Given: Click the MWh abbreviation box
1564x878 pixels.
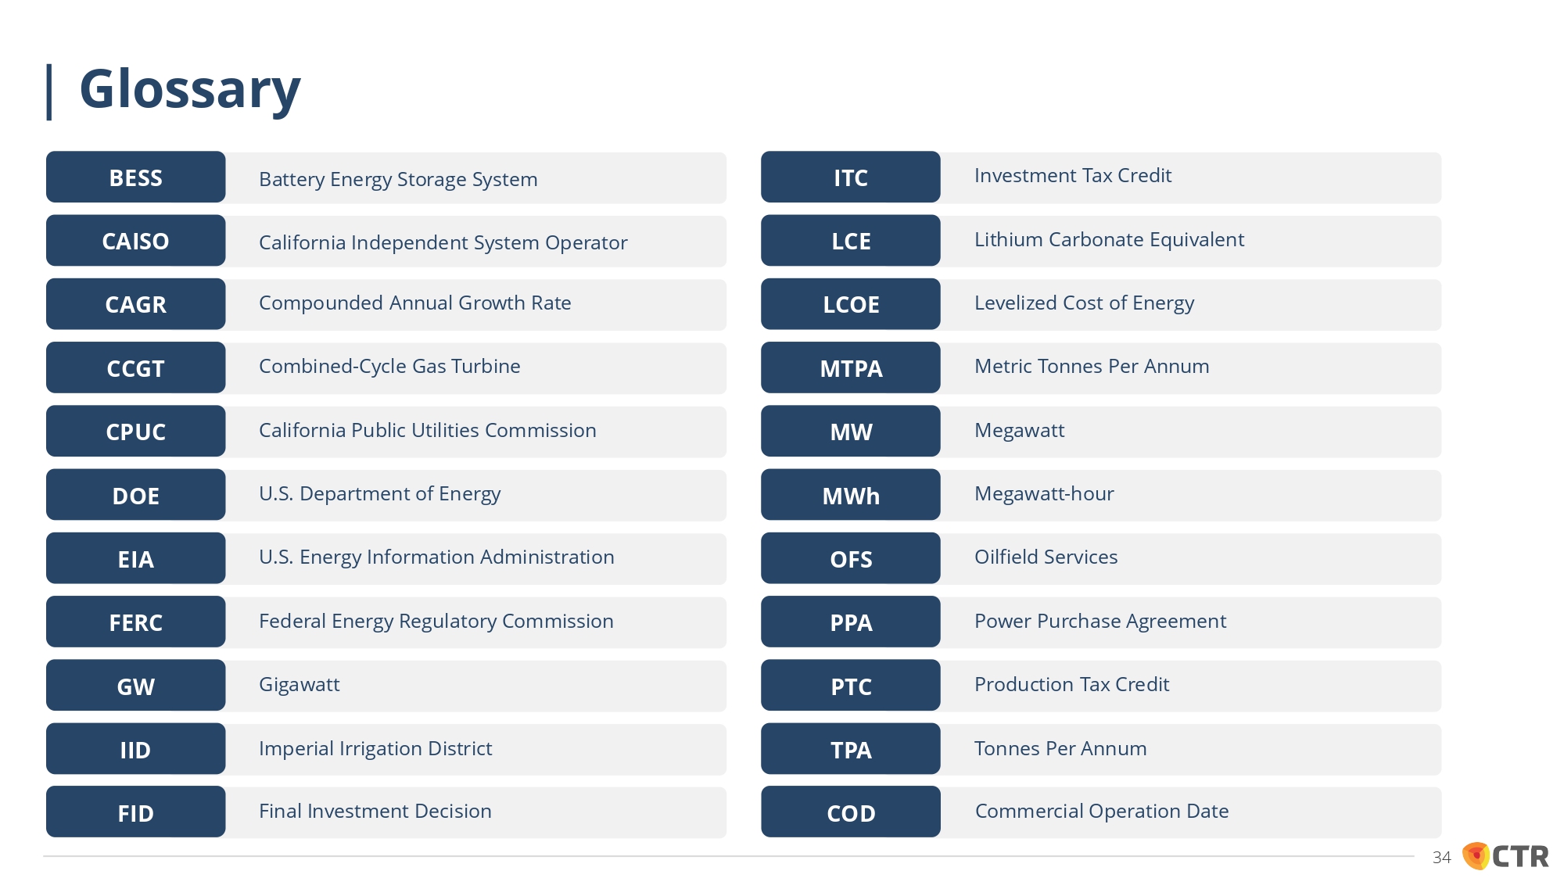Looking at the screenshot, I should click(x=851, y=495).
